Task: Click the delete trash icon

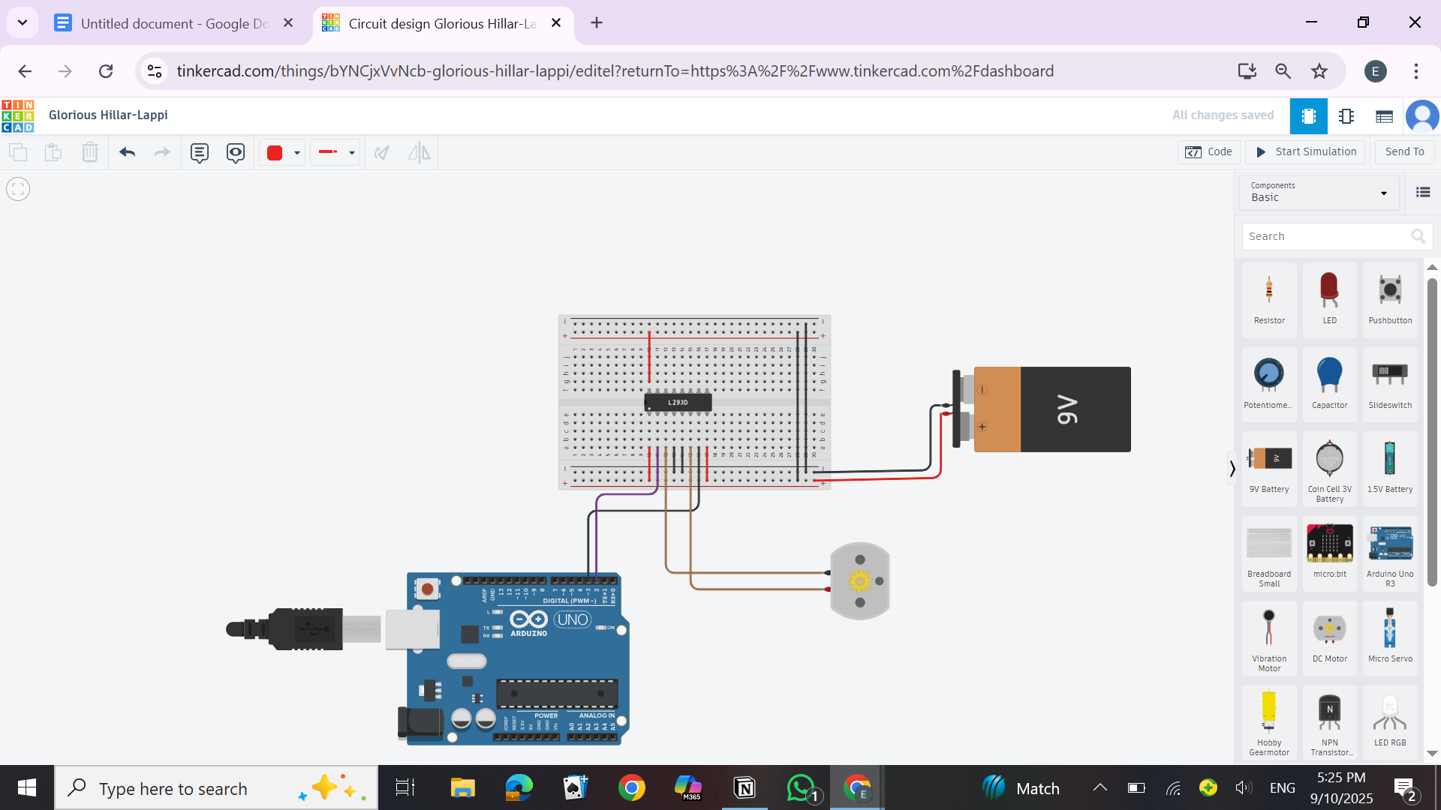Action: pyautogui.click(x=90, y=153)
